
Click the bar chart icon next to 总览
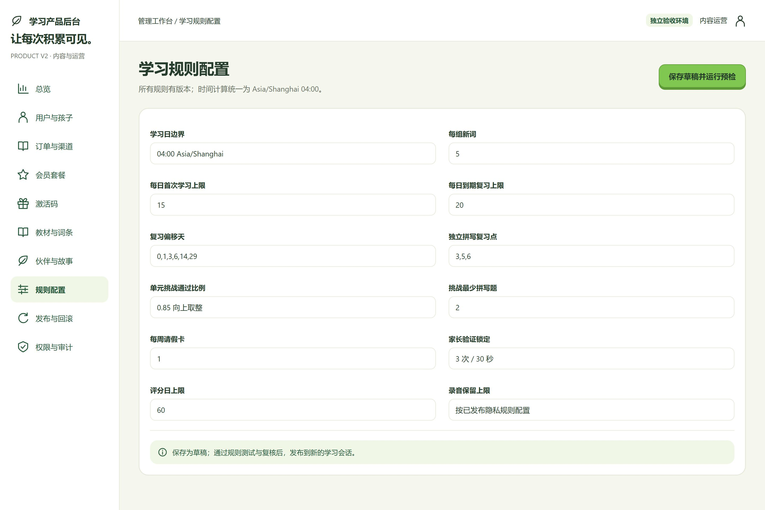pos(23,88)
